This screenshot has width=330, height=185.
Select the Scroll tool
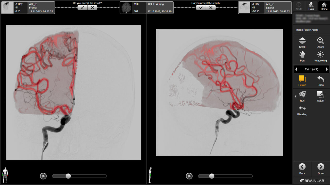[302, 42]
